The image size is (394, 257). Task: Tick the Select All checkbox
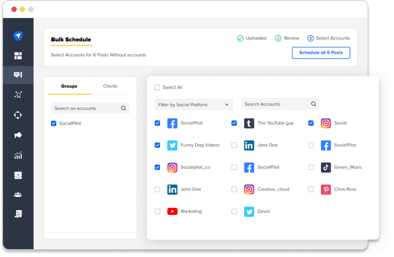(x=157, y=87)
